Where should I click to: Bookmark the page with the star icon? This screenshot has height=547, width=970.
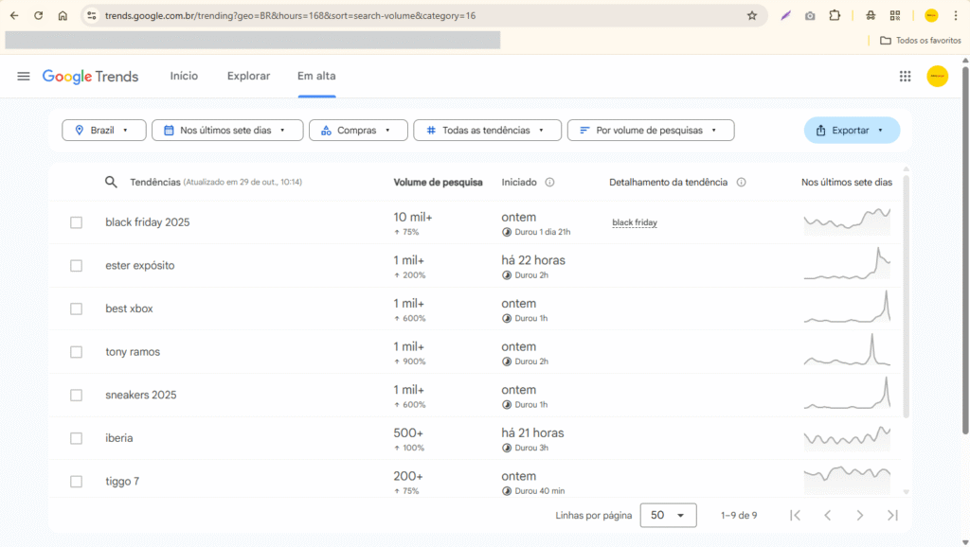(750, 15)
